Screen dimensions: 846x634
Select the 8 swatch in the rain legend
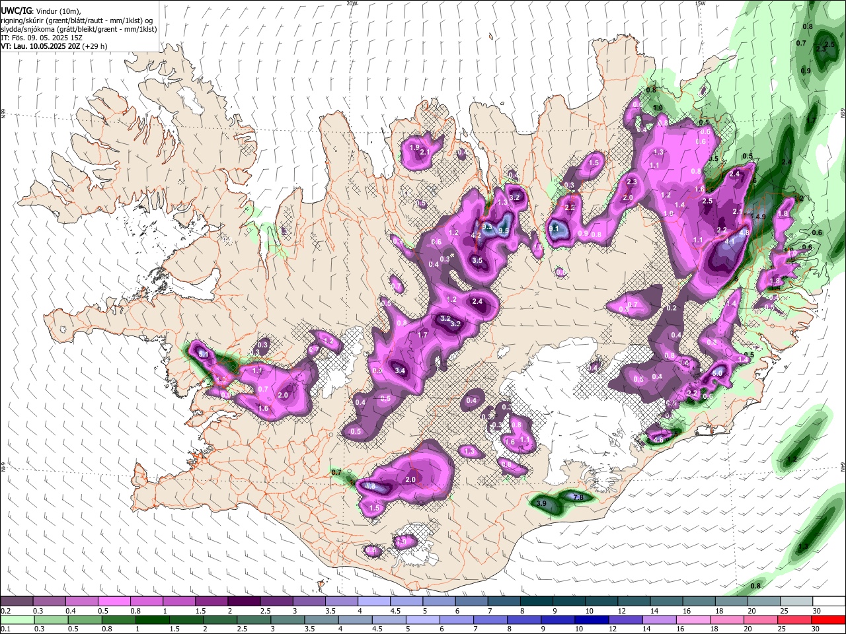tap(523, 619)
